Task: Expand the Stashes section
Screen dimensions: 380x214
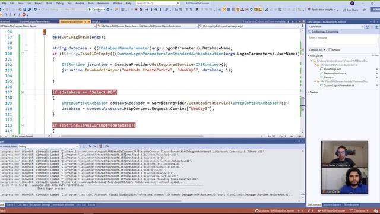Action: tap(308, 92)
